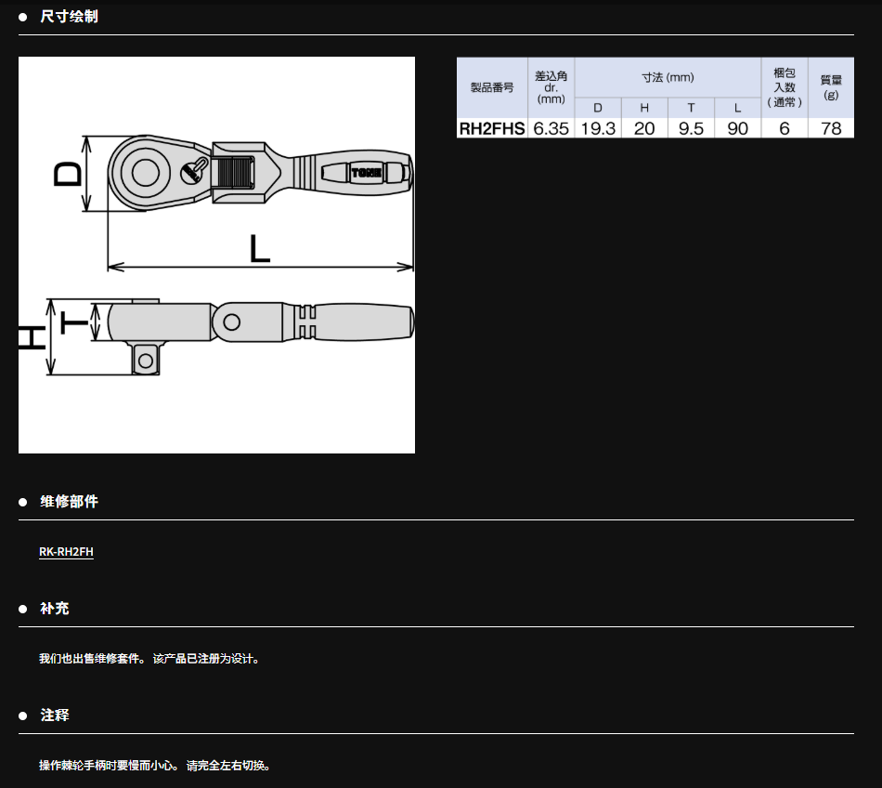Click the bullet icon beside 尺寸绘制
The image size is (882, 788).
(x=23, y=17)
